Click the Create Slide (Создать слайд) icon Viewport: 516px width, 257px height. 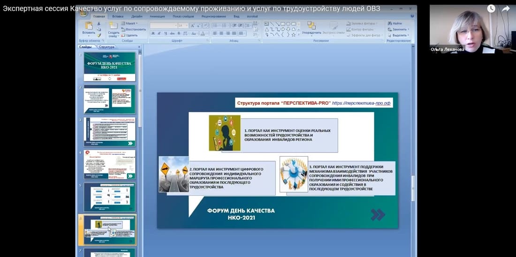click(x=114, y=27)
